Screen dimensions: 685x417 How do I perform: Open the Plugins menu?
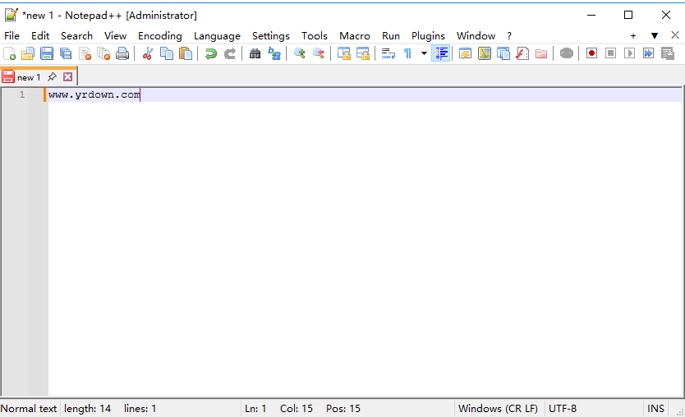pyautogui.click(x=428, y=36)
